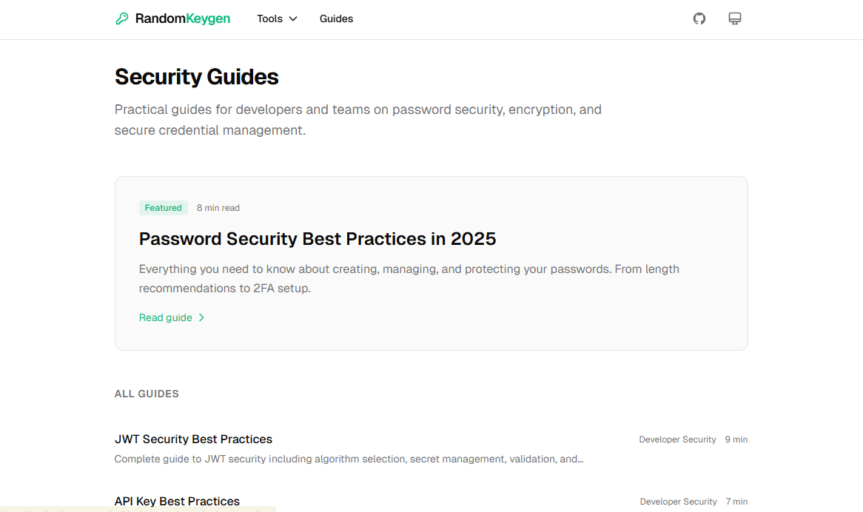Click the JWT guide description text
This screenshot has height=512, width=863.
pyautogui.click(x=349, y=459)
